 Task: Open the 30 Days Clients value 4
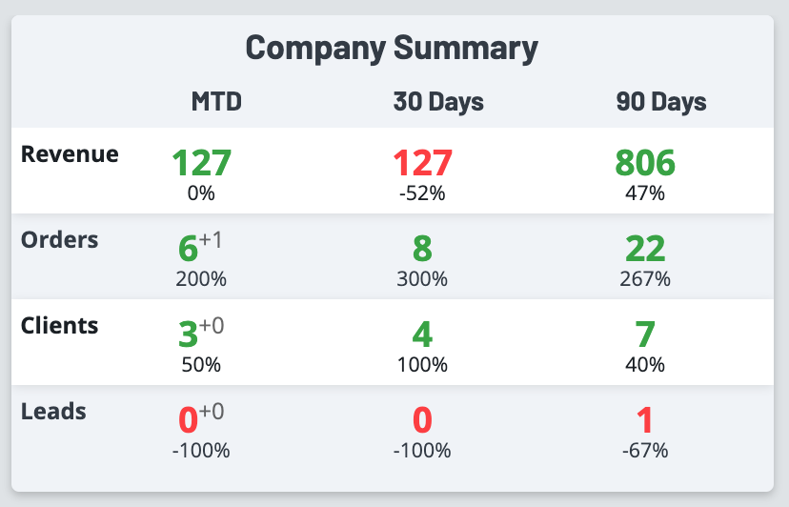[422, 335]
